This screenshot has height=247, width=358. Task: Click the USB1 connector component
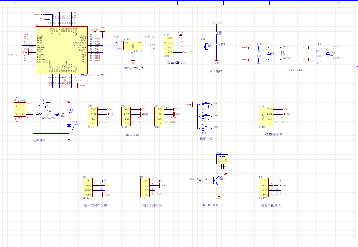[222, 160]
